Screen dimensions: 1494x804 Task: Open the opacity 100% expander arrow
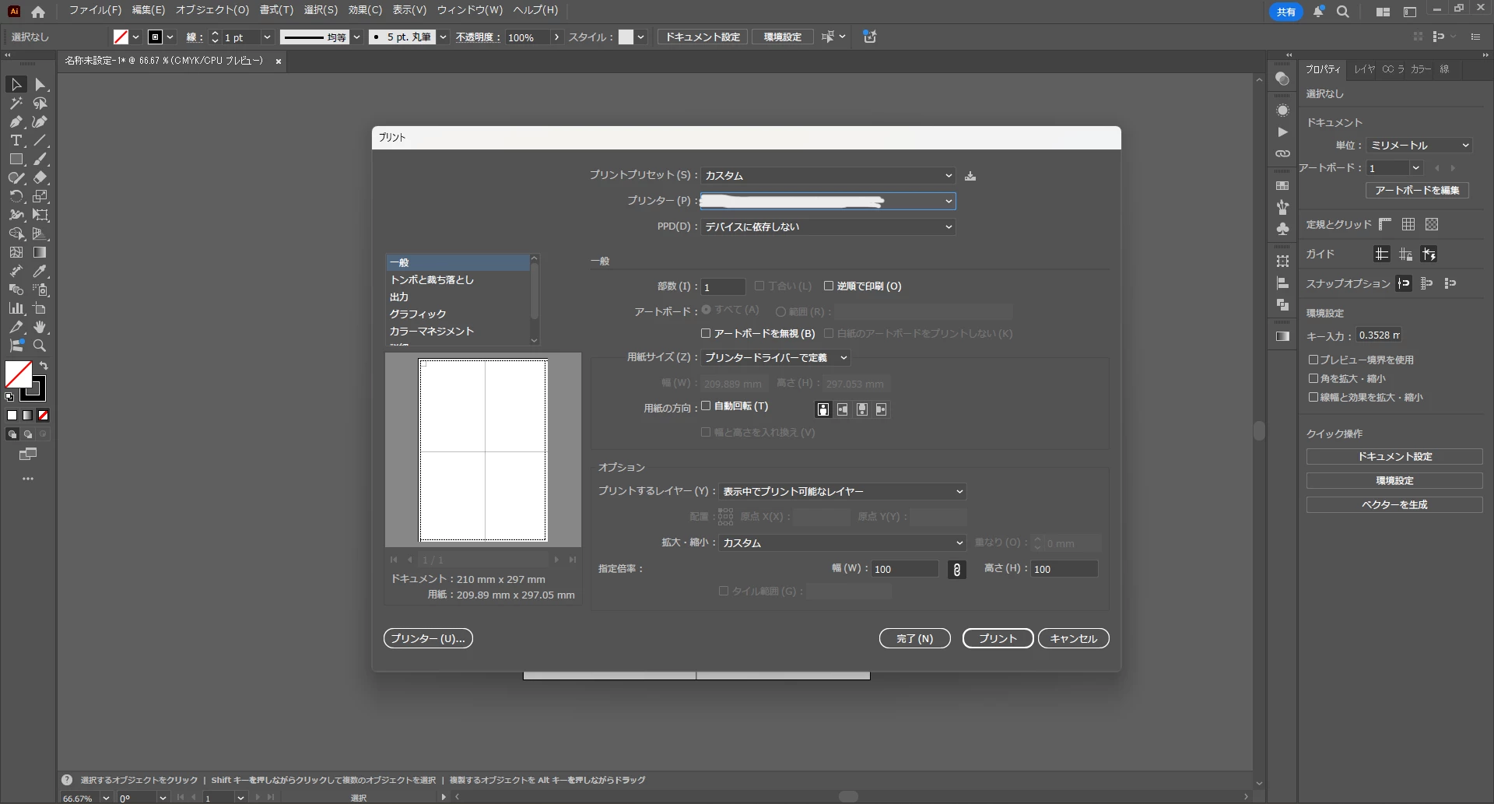556,37
